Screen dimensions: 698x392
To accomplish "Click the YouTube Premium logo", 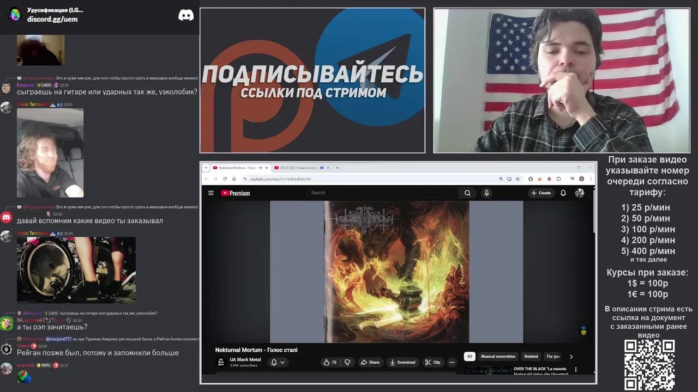I will pyautogui.click(x=235, y=193).
